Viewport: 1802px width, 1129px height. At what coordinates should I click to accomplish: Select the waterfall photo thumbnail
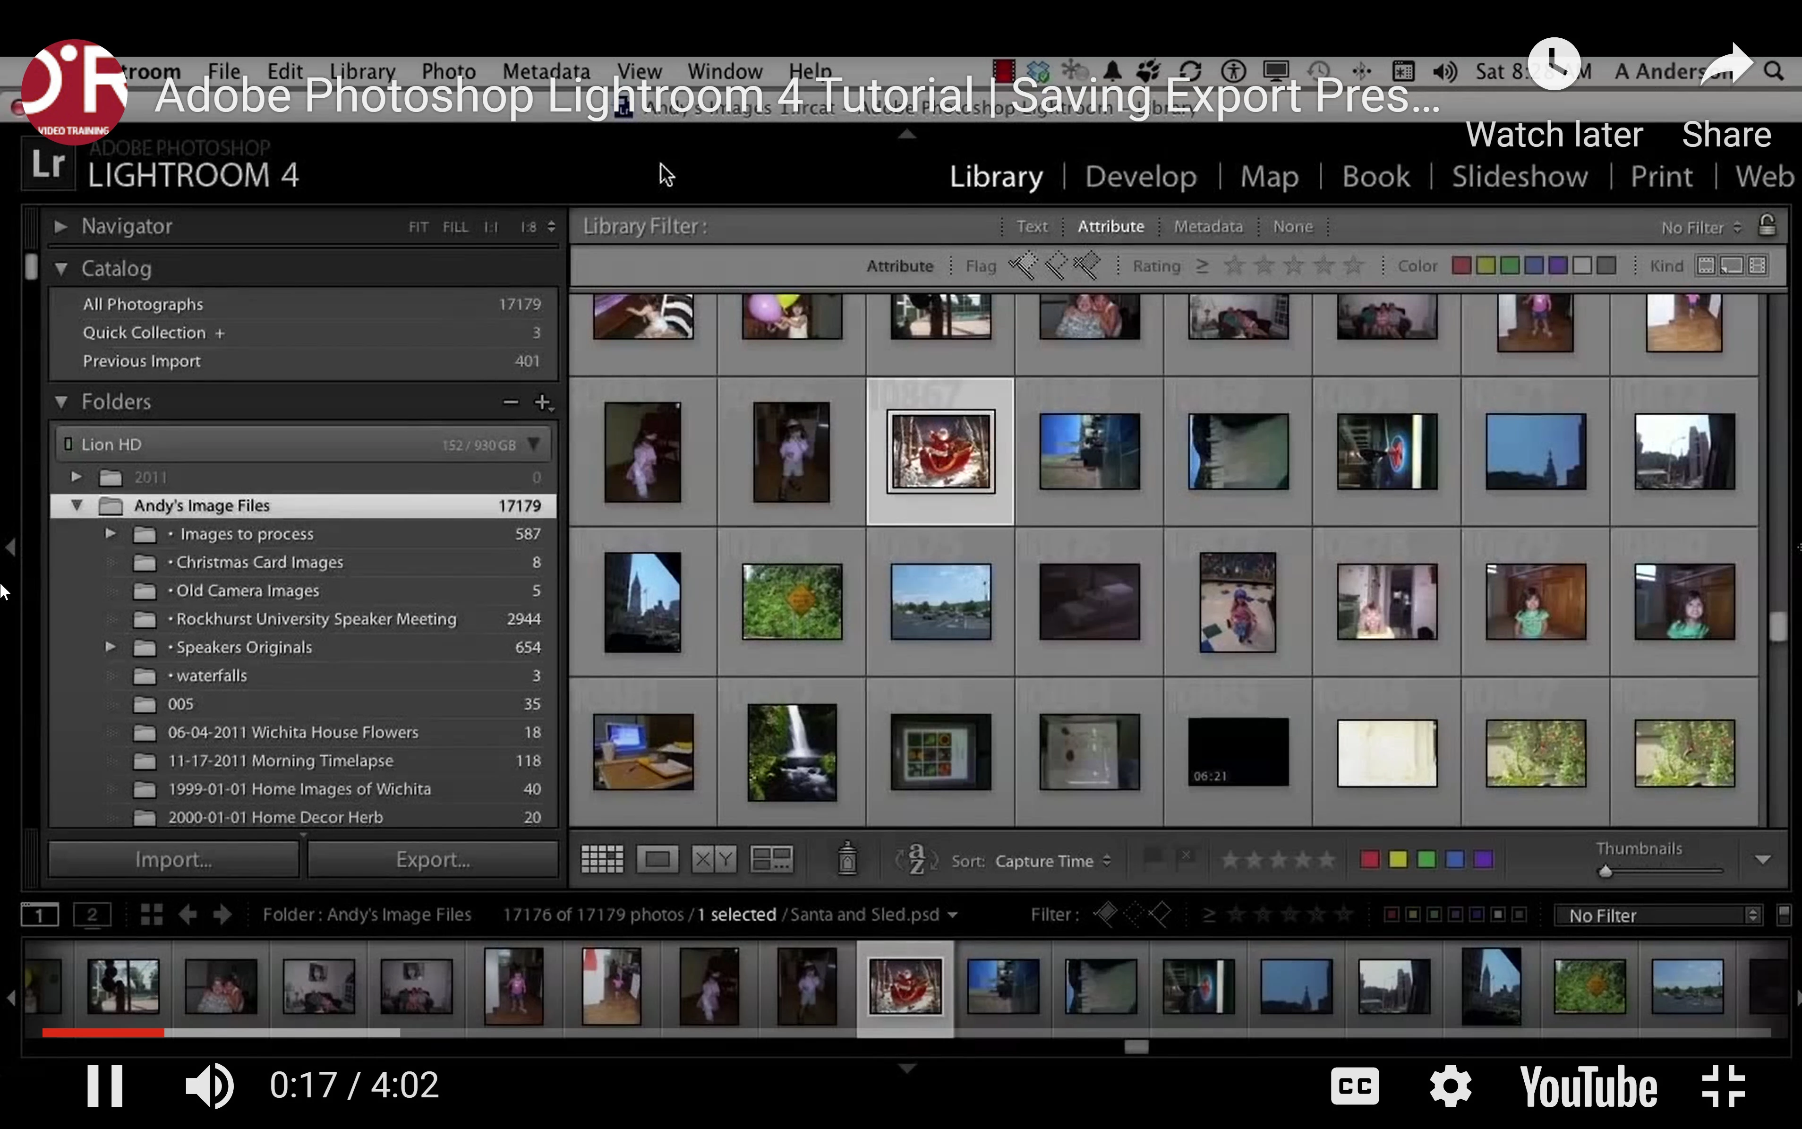click(x=791, y=753)
